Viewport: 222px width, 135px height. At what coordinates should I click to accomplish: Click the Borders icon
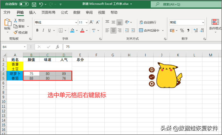(x=61, y=30)
